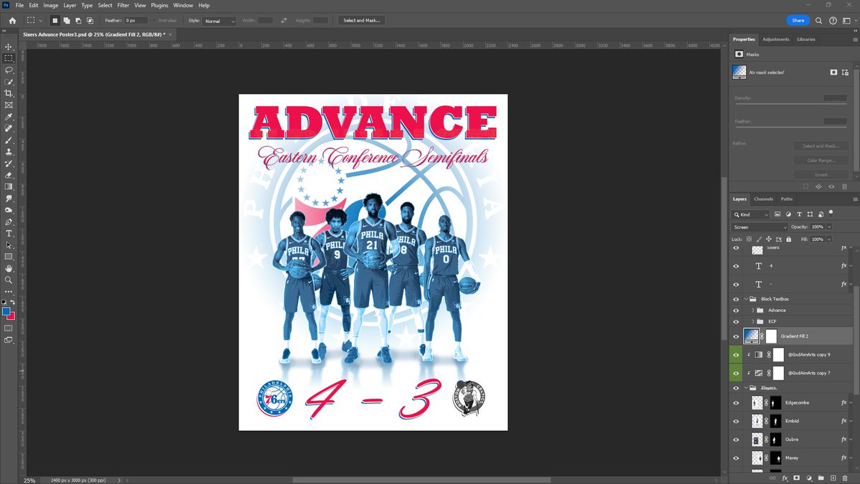Select the Zoom tool
The image size is (860, 484).
[9, 280]
